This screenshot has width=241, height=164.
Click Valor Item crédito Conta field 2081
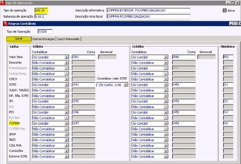[184, 57]
